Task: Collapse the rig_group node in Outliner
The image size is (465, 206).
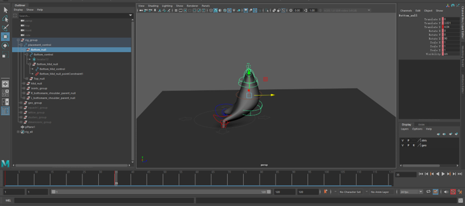Action: click(x=18, y=40)
